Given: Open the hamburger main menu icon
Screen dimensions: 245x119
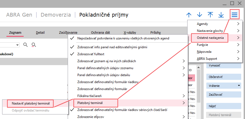Looking at the screenshot, I should (235, 15).
